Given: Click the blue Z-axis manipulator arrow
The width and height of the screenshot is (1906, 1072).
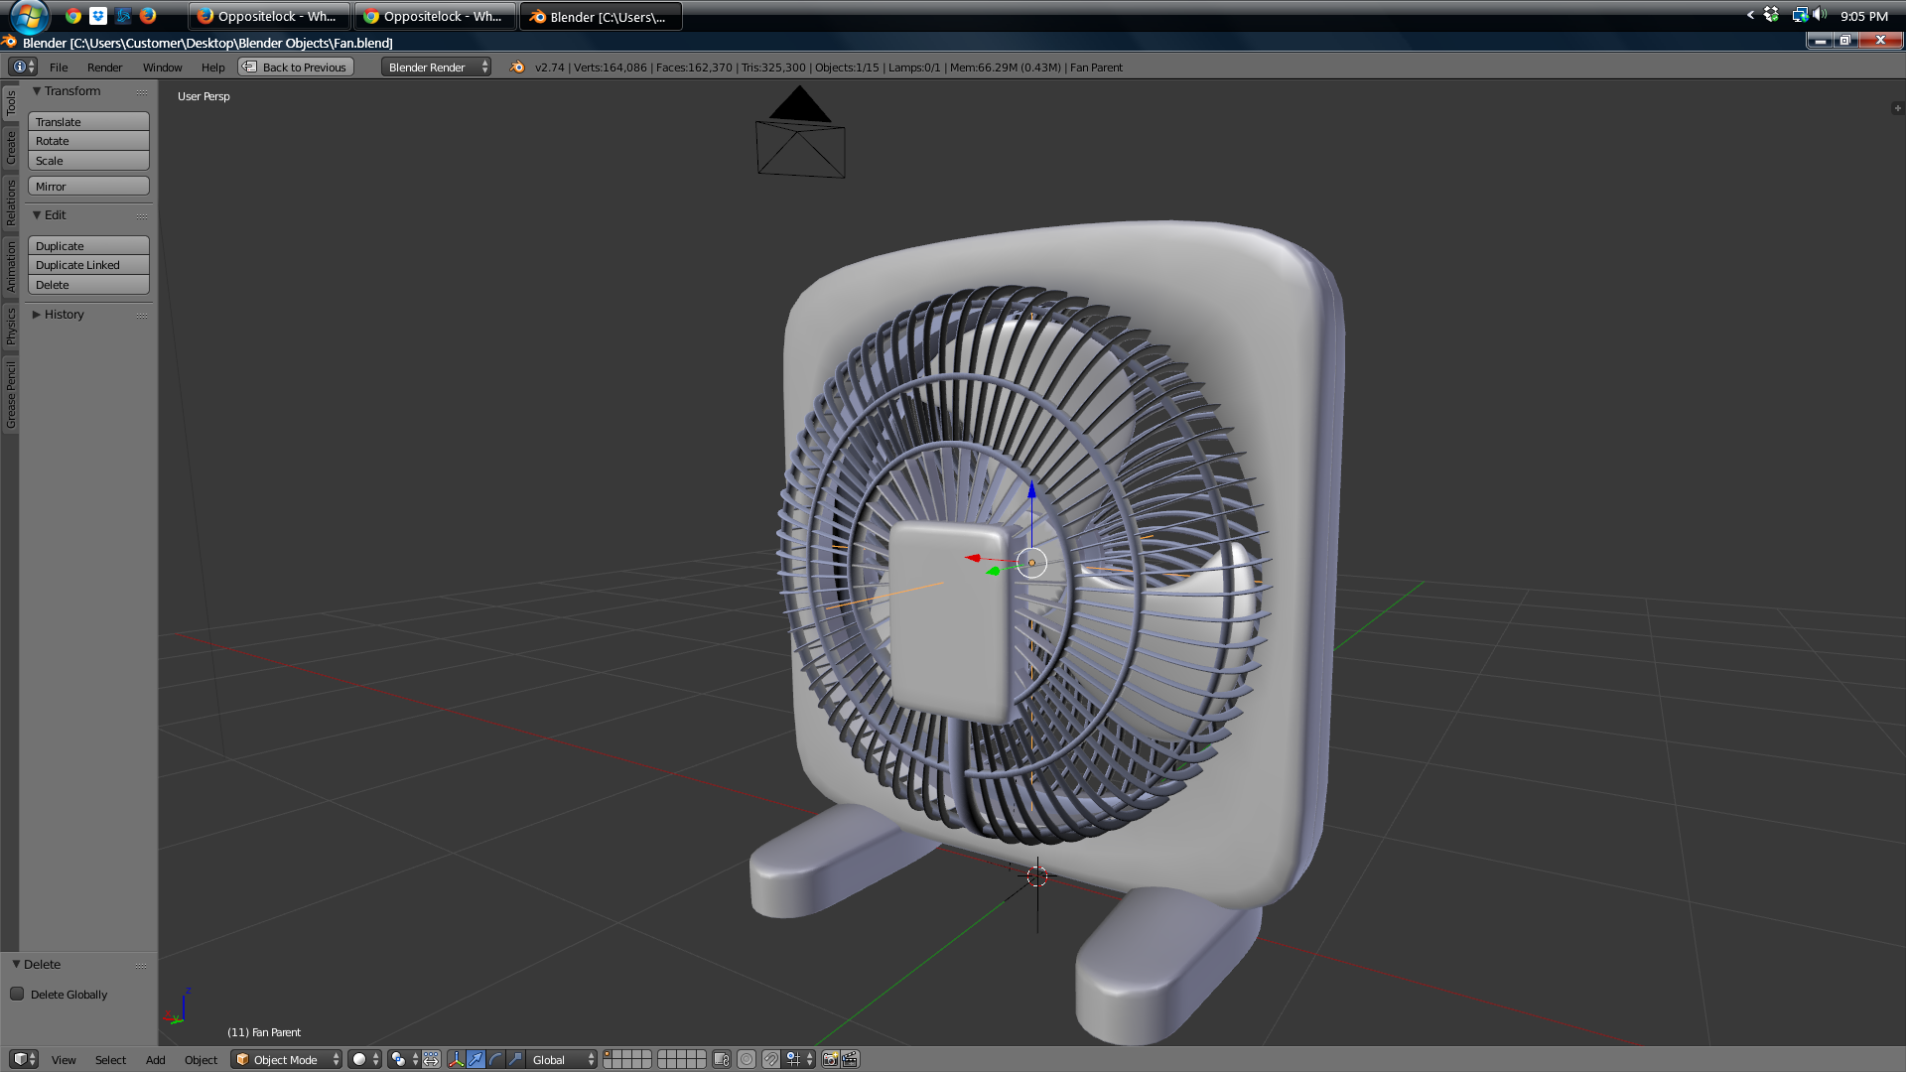Looking at the screenshot, I should pyautogui.click(x=1031, y=490).
